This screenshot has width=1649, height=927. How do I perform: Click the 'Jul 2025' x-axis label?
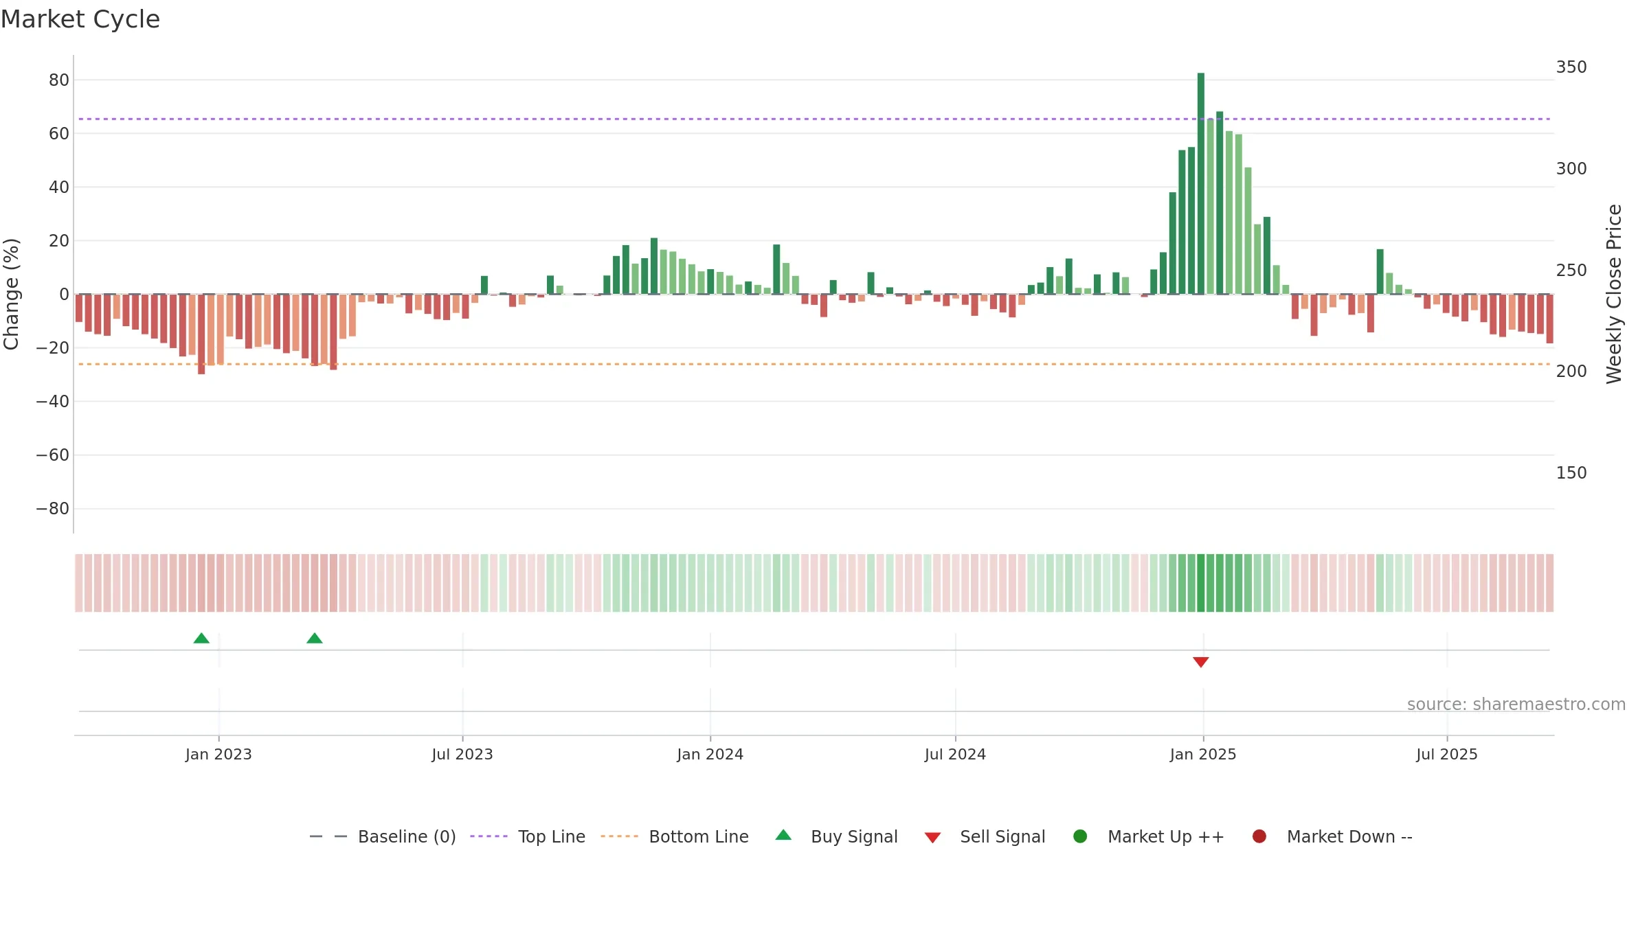[1447, 755]
